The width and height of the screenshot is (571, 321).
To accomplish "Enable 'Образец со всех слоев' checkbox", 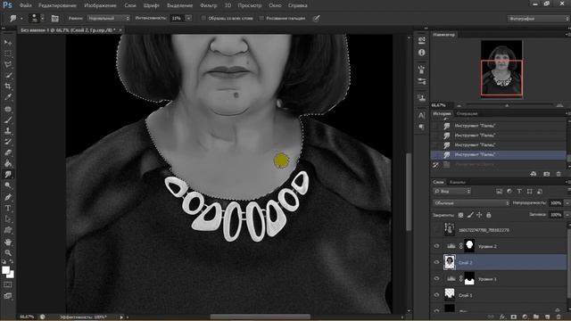I will tap(203, 18).
